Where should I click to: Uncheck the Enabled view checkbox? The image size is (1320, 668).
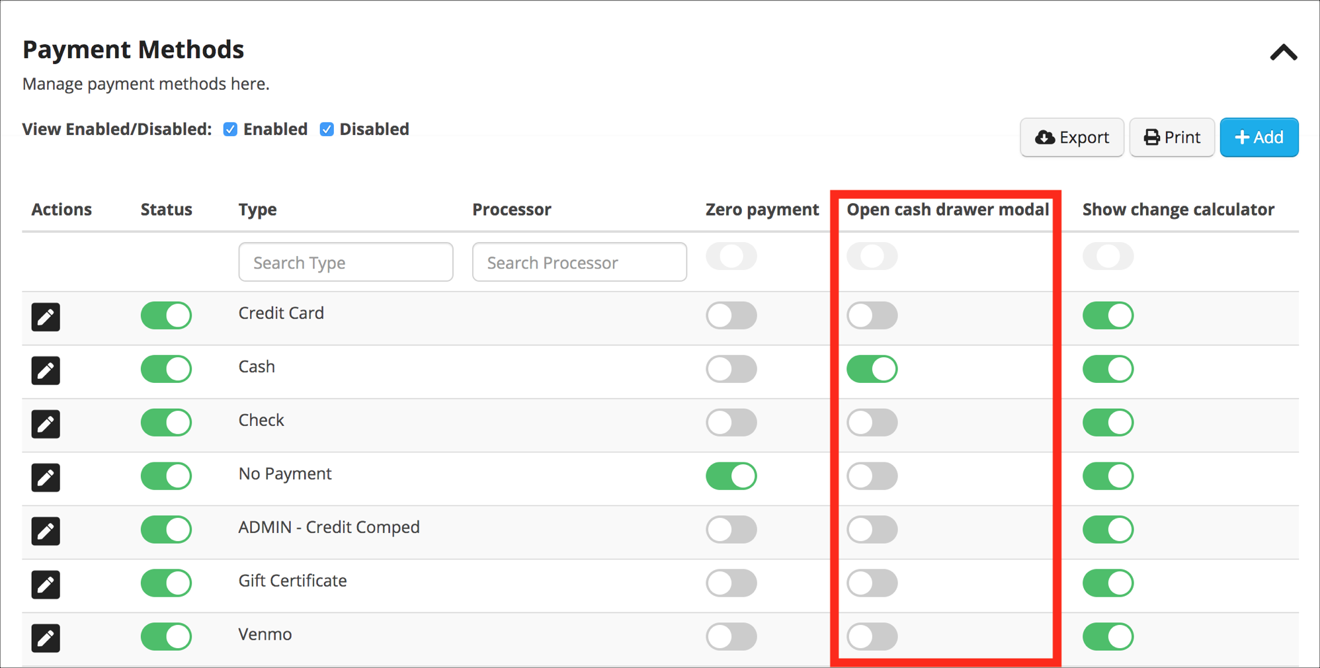[x=230, y=130]
